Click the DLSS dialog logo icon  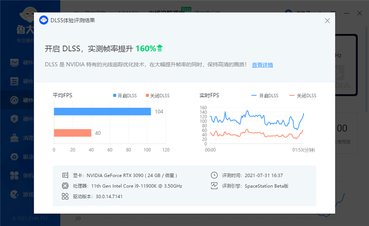tap(44, 20)
